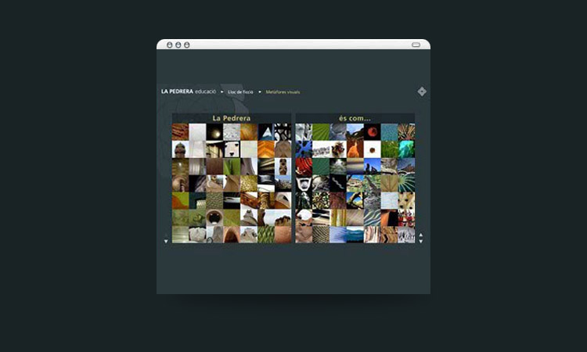
Task: Select the blue flower thumbnail in right grid
Action: coord(304,149)
